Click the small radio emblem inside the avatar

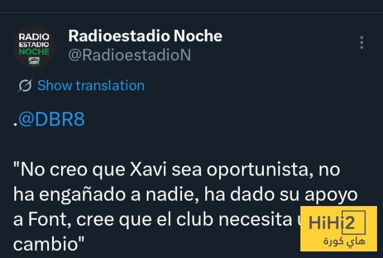click(34, 61)
